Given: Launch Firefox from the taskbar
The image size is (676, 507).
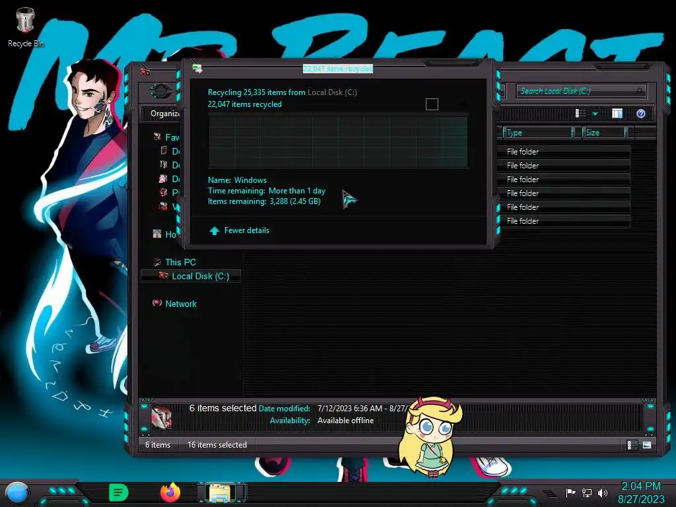Looking at the screenshot, I should click(x=170, y=492).
